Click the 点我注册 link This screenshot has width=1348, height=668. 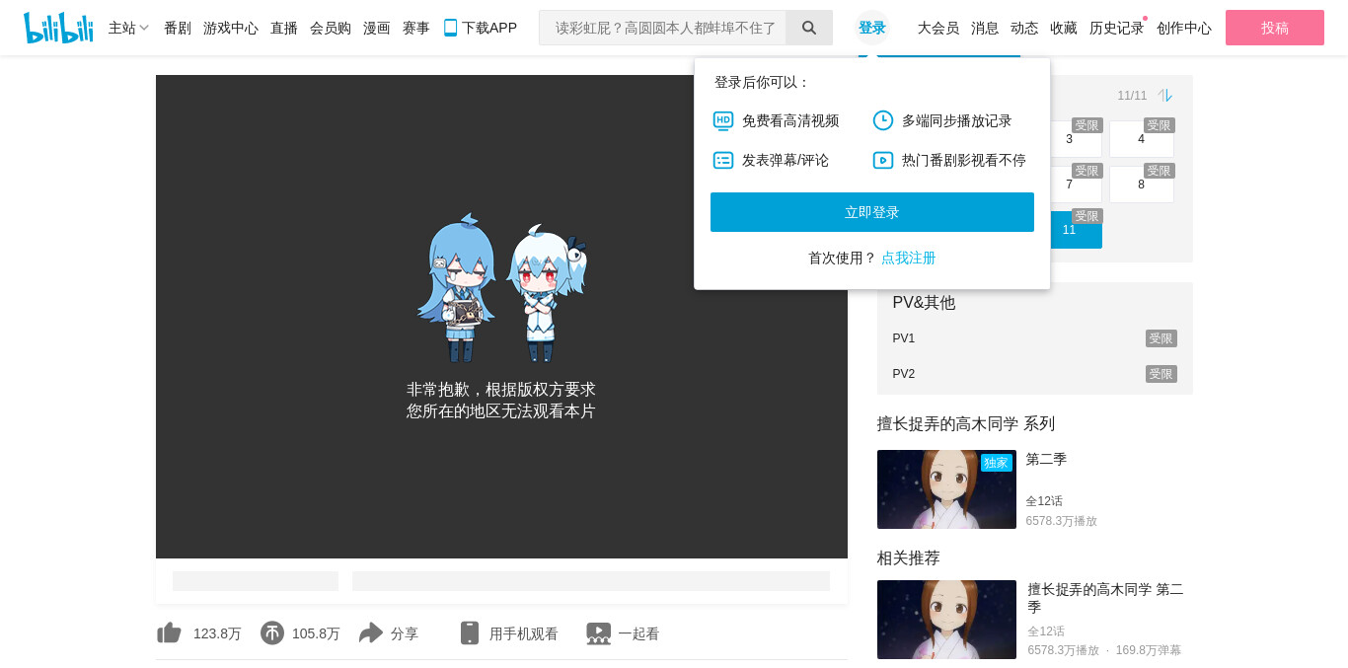(x=909, y=258)
